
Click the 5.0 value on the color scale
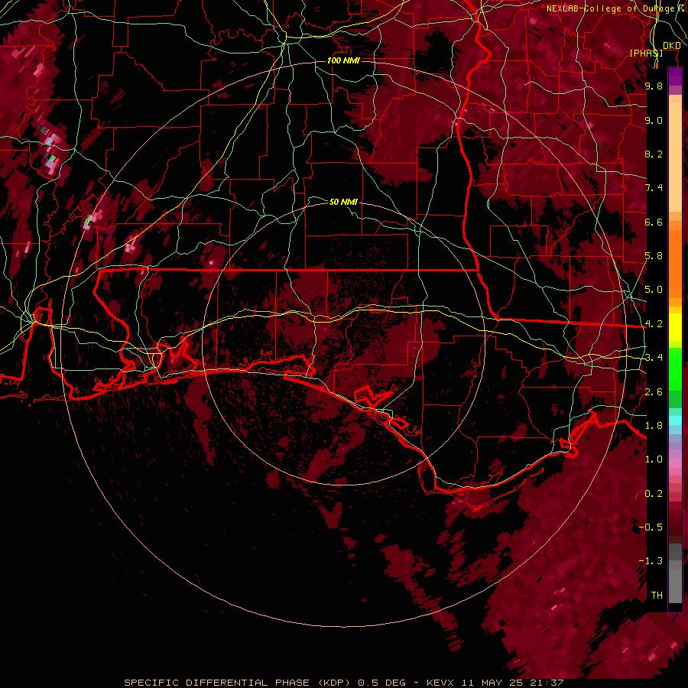[654, 290]
